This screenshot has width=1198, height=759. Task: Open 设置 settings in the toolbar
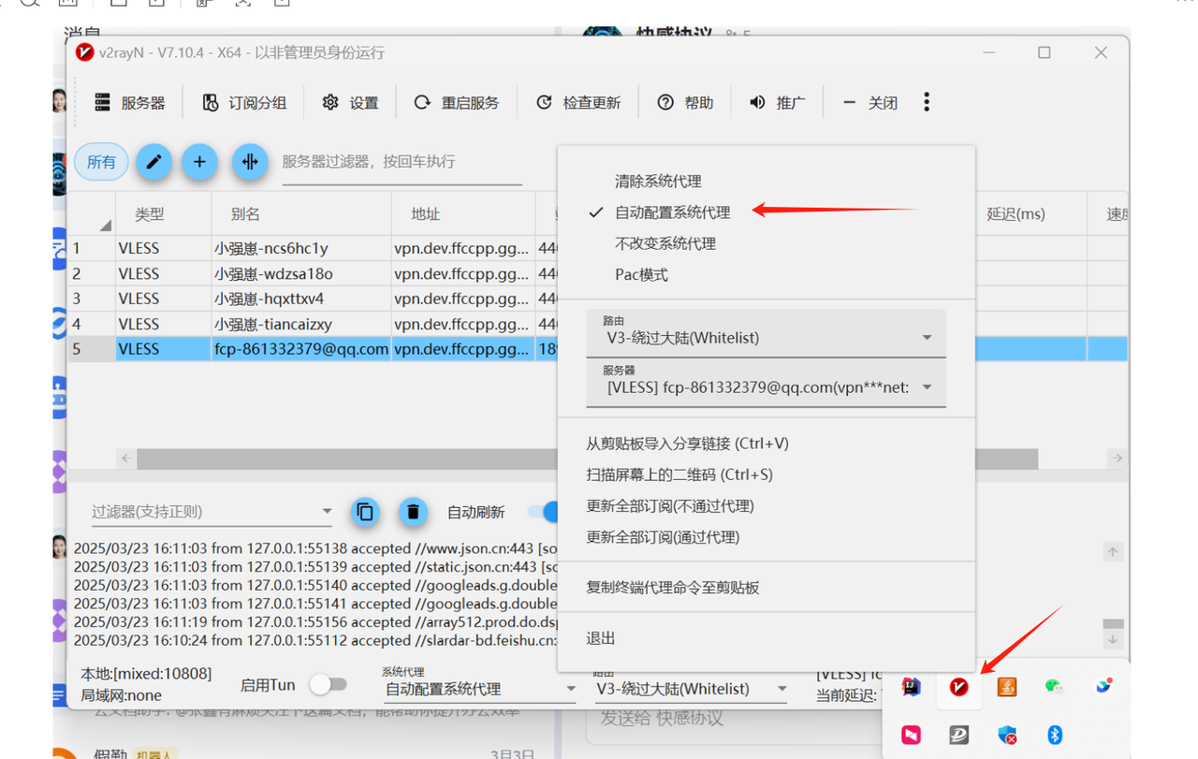[351, 103]
